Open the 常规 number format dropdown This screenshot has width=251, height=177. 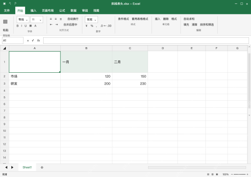point(91,20)
